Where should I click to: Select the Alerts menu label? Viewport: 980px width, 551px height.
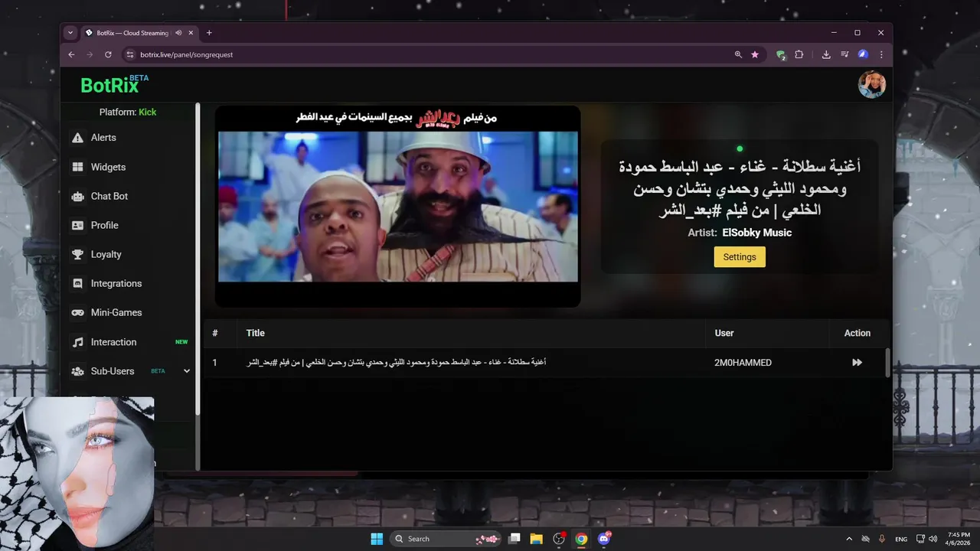click(x=103, y=138)
